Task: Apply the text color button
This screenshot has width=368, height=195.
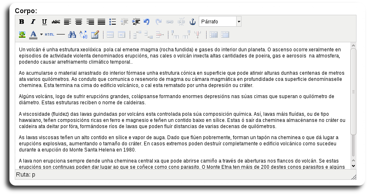Action: pyautogui.click(x=33, y=35)
